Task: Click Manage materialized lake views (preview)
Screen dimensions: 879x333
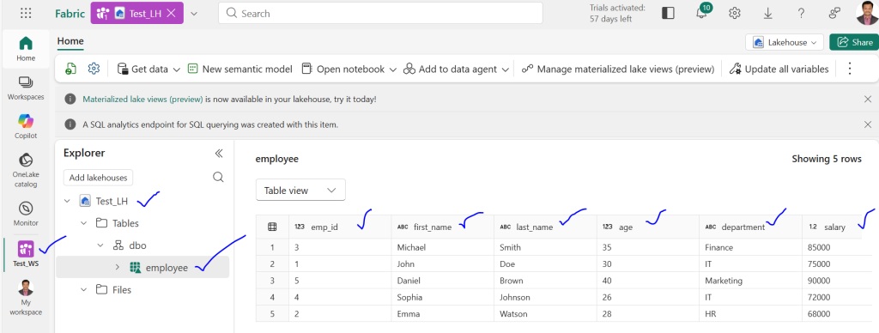Action: pos(618,69)
